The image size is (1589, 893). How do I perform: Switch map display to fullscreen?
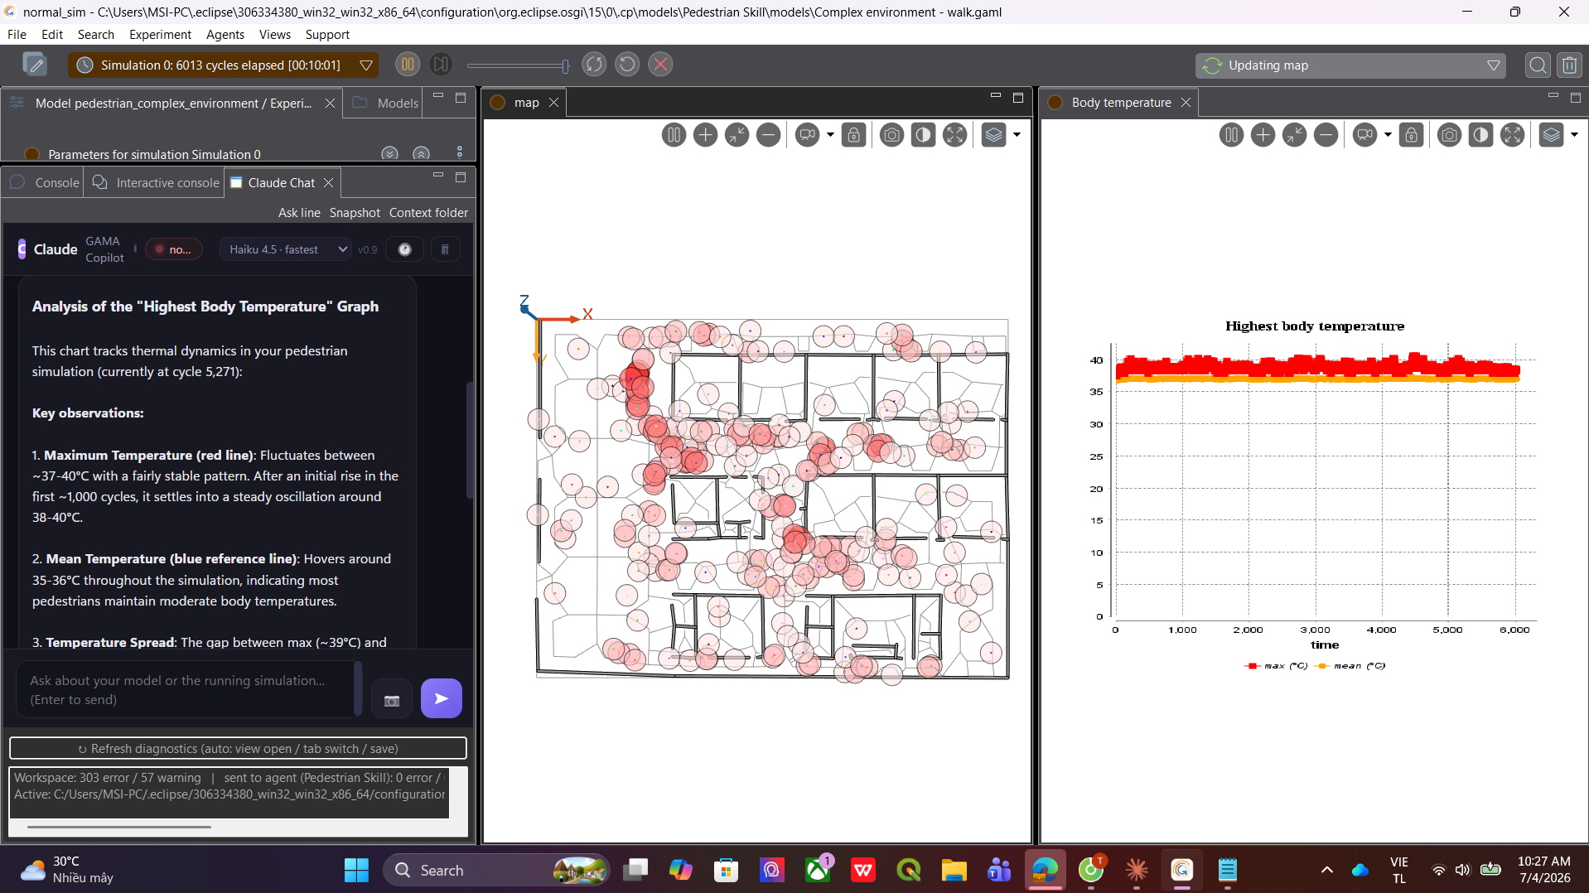coord(954,135)
